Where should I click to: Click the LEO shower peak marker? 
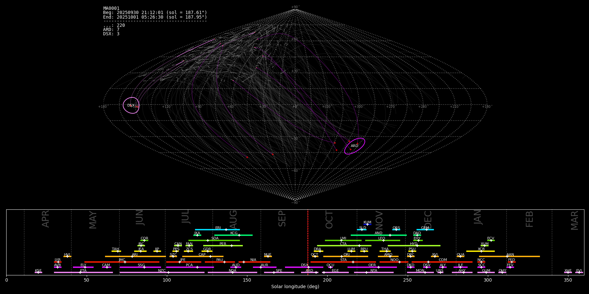[x=384, y=240]
